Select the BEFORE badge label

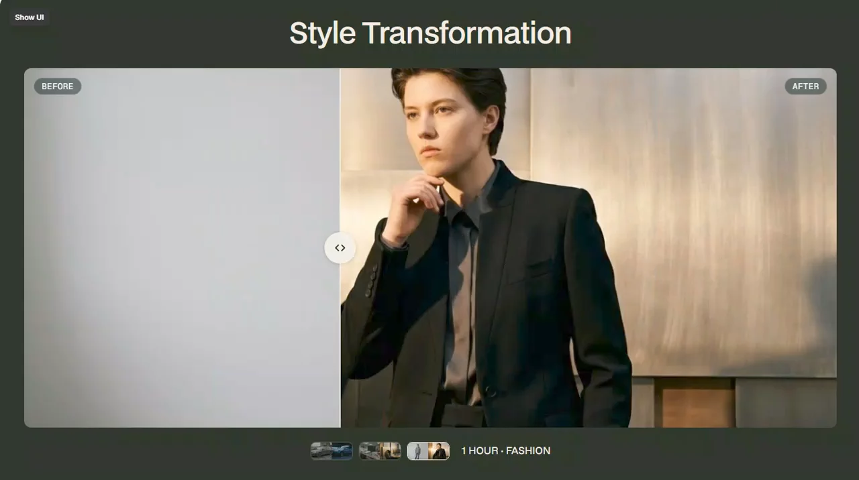coord(58,86)
